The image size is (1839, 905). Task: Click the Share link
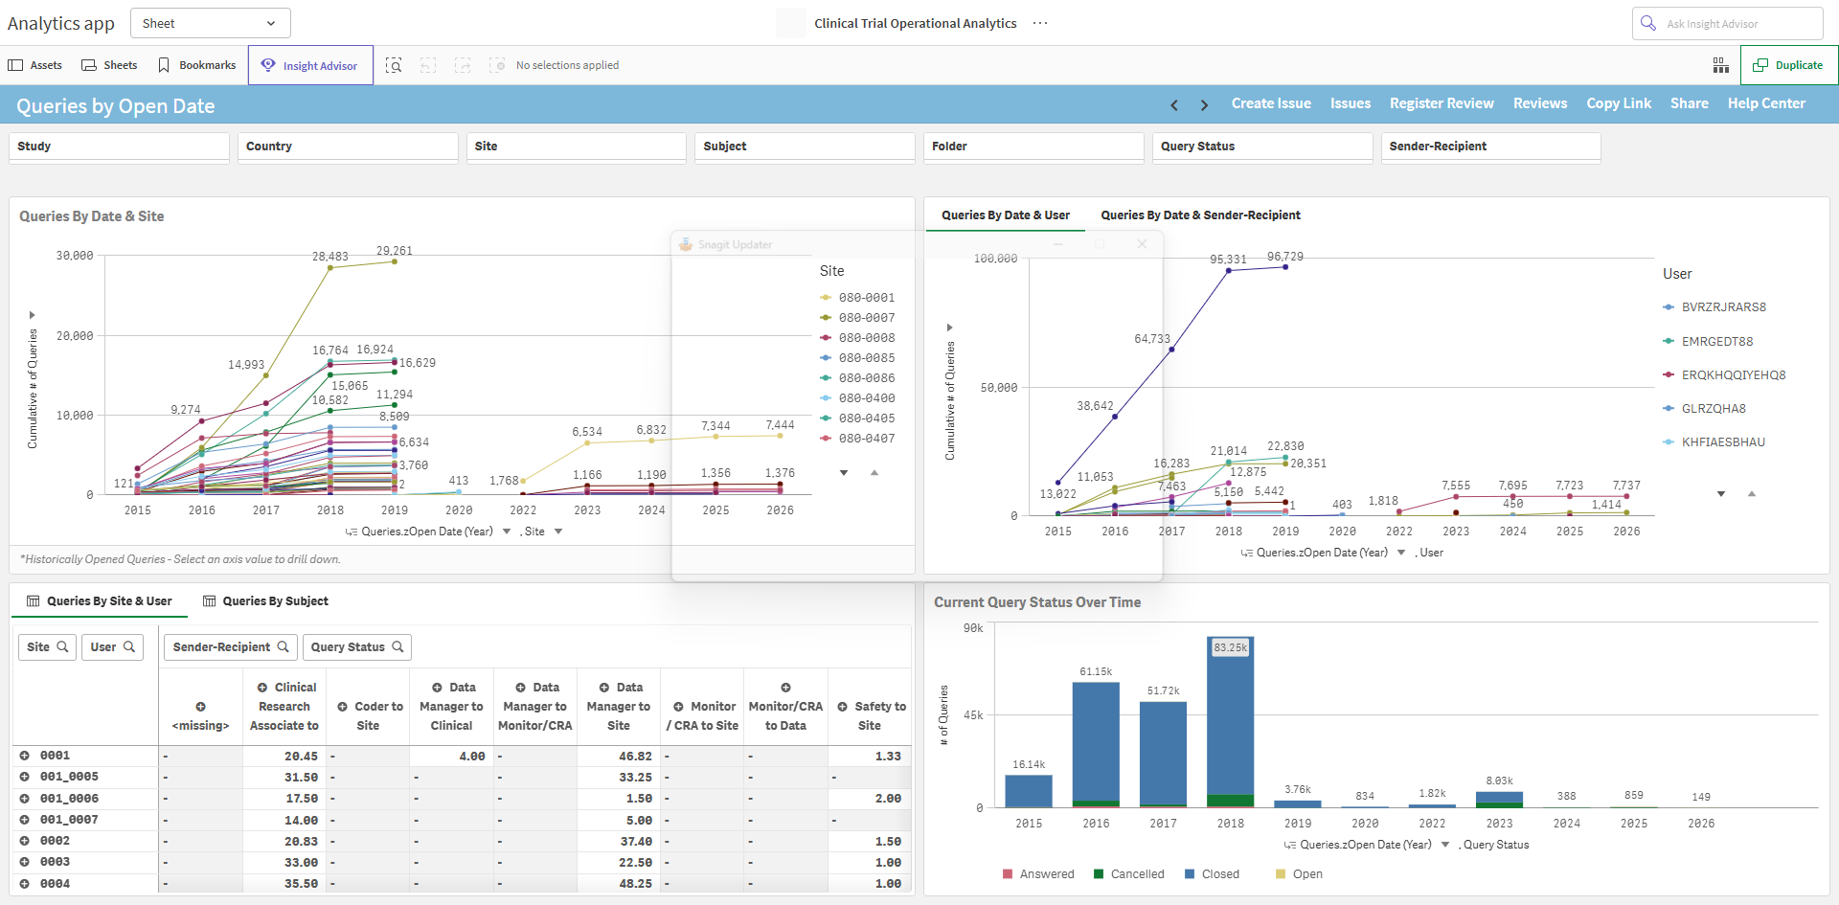click(x=1690, y=103)
